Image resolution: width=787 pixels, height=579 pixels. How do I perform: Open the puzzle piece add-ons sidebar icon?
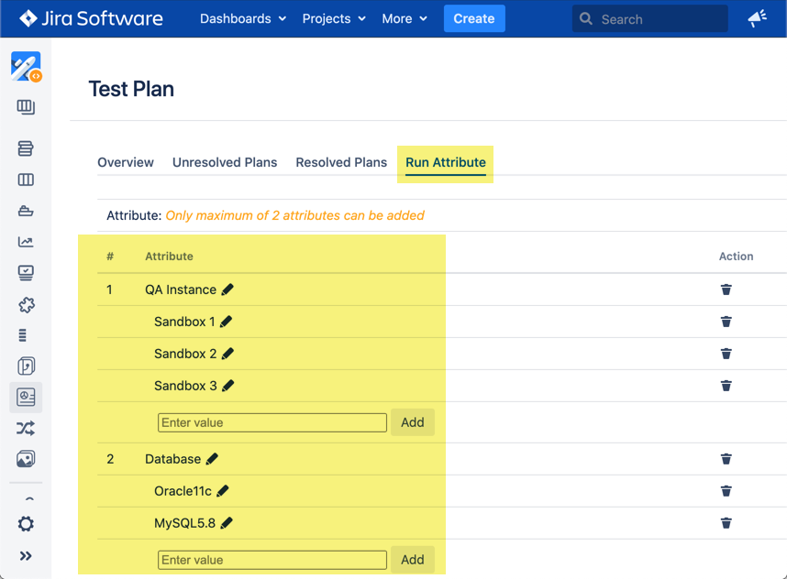point(26,305)
